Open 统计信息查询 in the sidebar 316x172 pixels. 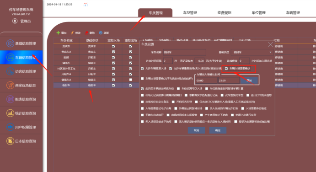coord(21,113)
